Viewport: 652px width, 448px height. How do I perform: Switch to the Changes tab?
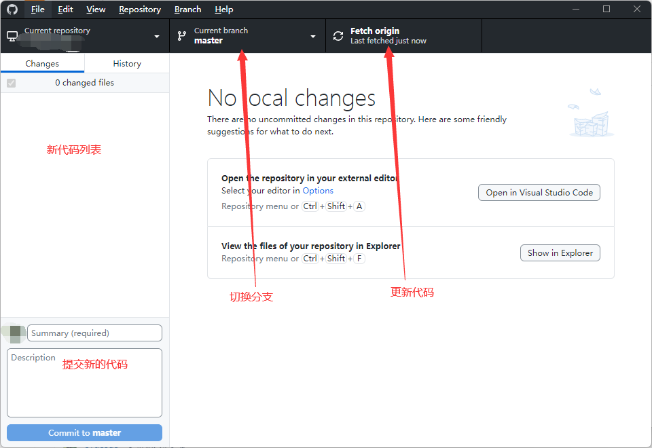tap(42, 64)
